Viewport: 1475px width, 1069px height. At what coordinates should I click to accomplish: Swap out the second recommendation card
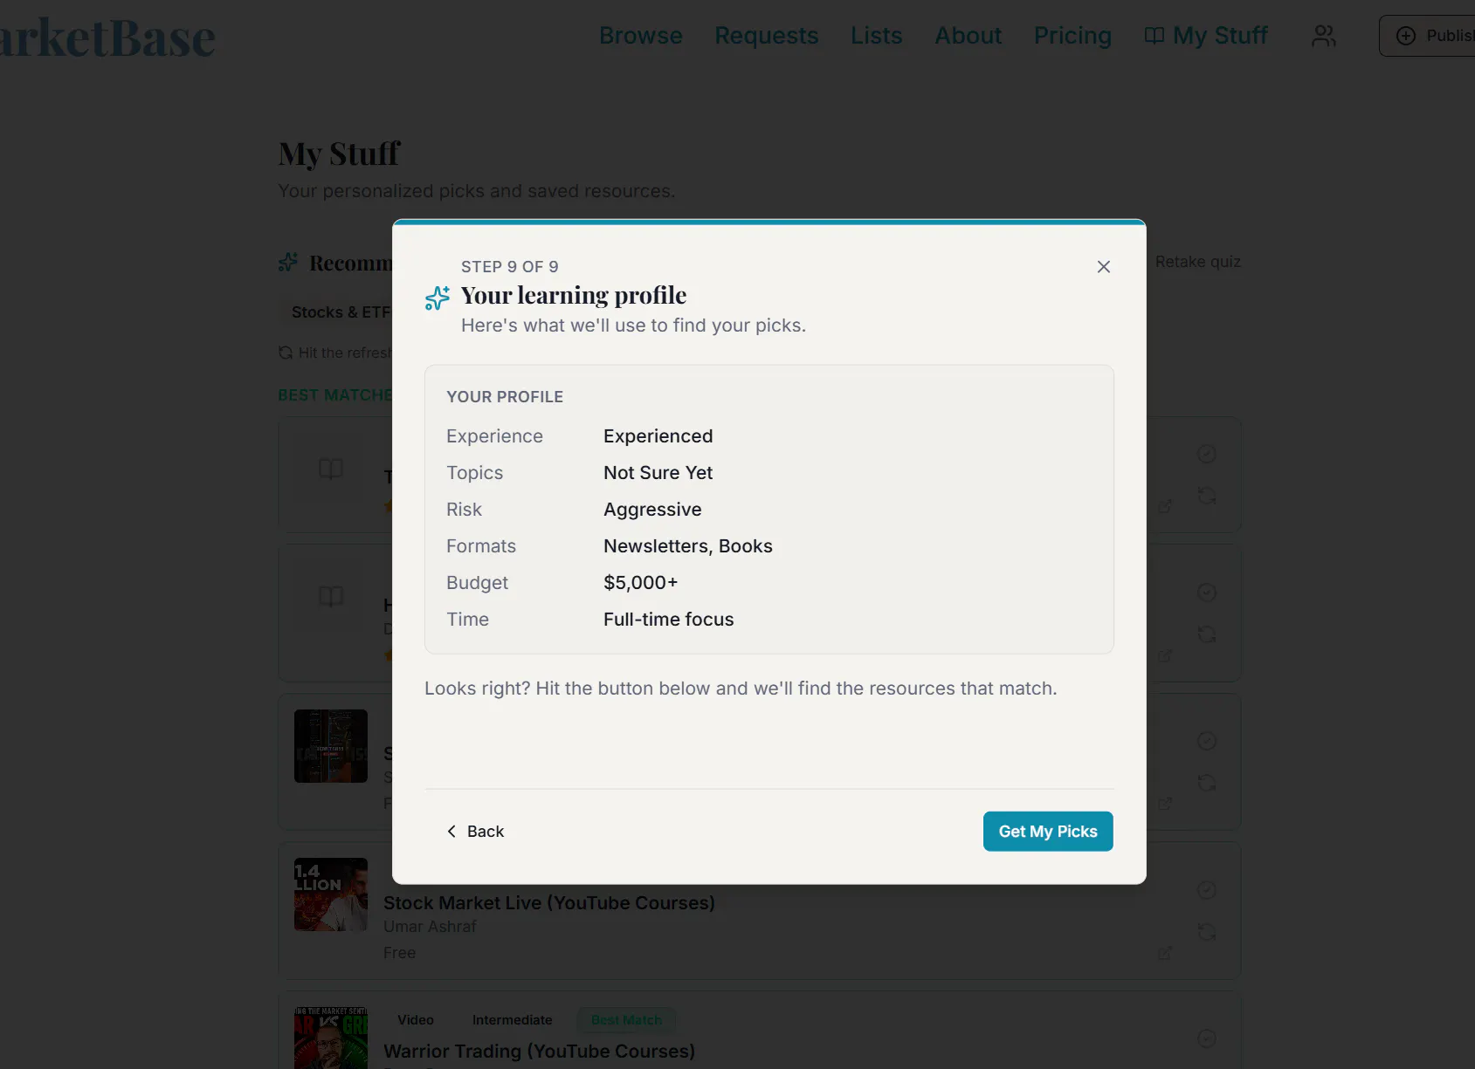[1207, 634]
